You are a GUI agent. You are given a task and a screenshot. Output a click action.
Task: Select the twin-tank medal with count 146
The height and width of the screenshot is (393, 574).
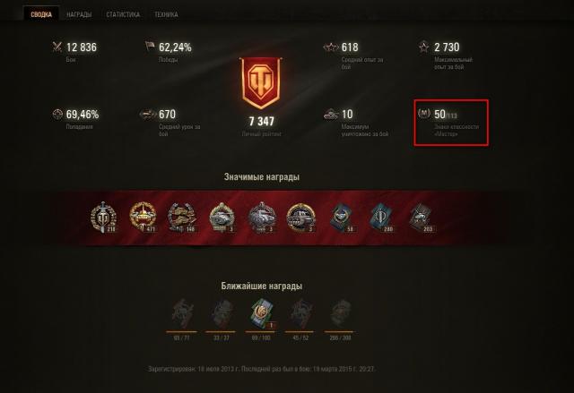click(182, 218)
